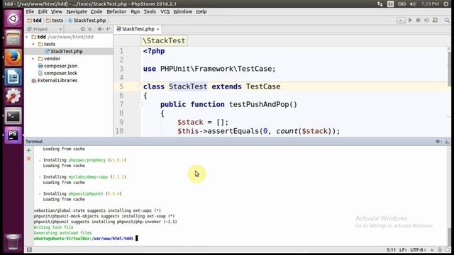Select composer.lock in project tree
The width and height of the screenshot is (454, 255).
pos(60,73)
